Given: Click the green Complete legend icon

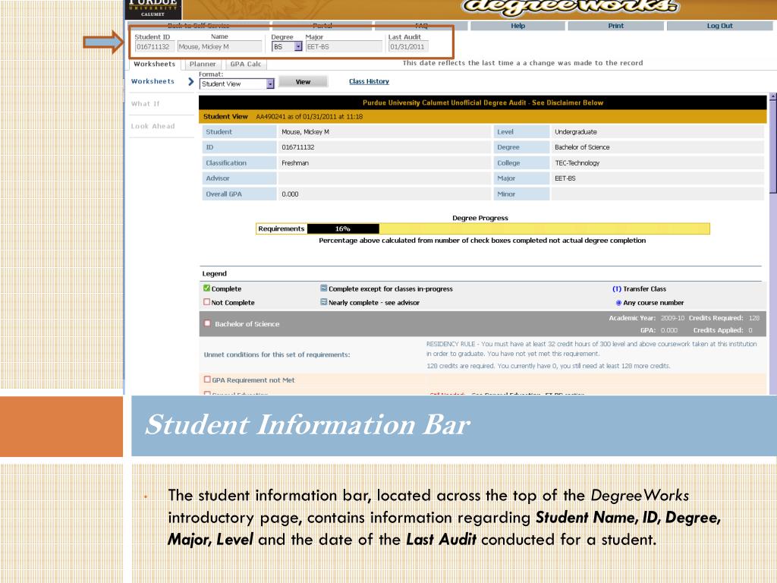Looking at the screenshot, I should [206, 288].
